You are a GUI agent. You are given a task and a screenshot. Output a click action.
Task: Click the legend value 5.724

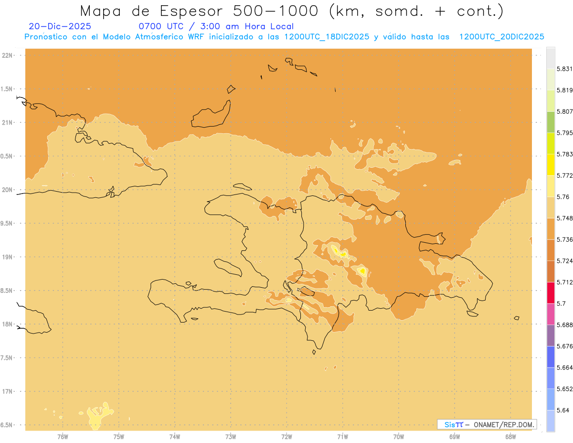(x=564, y=261)
